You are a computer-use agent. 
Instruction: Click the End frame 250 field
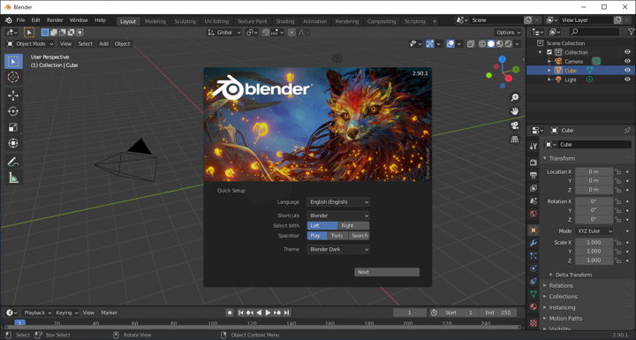click(497, 313)
